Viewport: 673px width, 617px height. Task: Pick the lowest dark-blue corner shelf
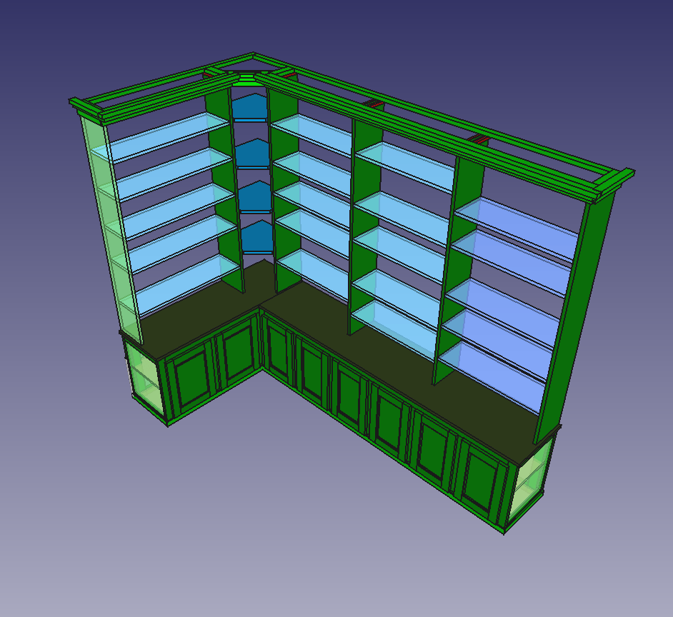click(257, 237)
